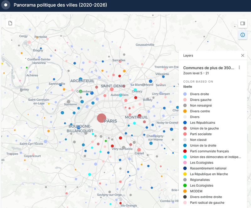Viewport: 251px width, 208px height.
Task: Open the three-dot menu for Communes layer
Action: point(239,68)
